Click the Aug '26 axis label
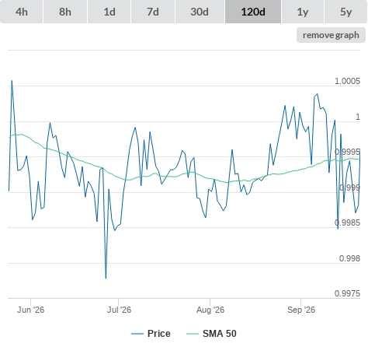Image resolution: width=368 pixels, height=354 pixels. pyautogui.click(x=210, y=310)
